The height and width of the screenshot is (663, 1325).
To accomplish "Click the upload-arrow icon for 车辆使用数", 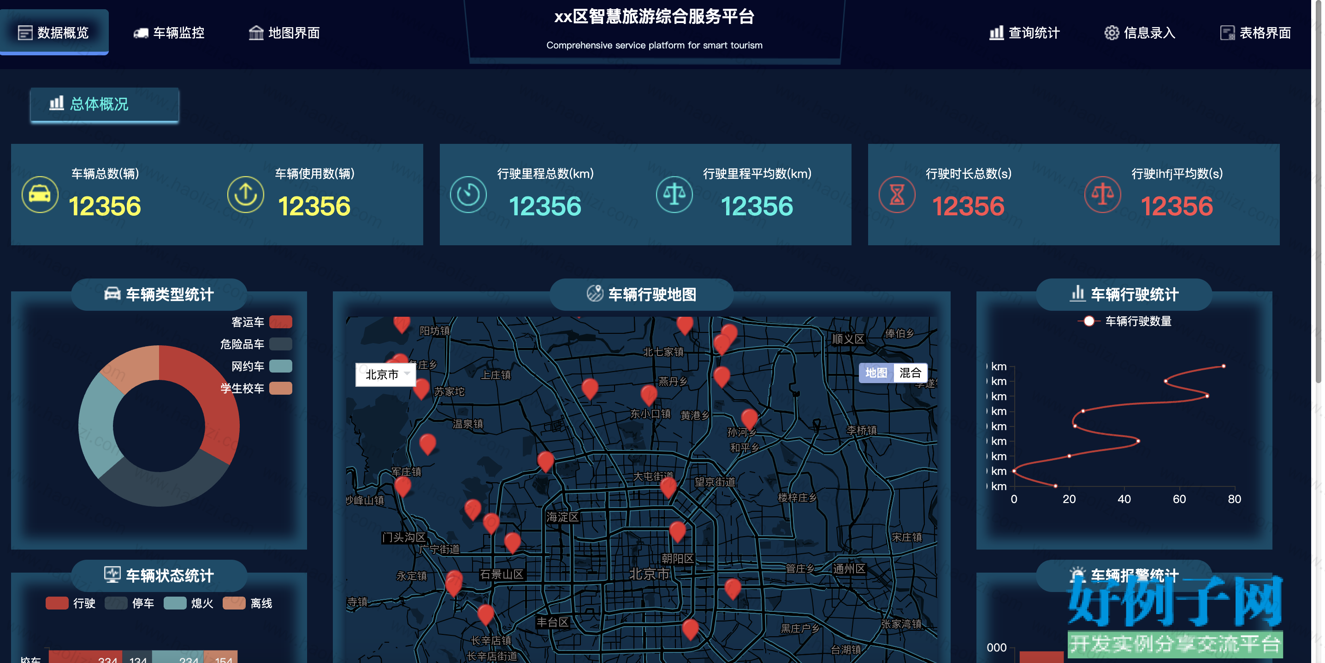I will 245,195.
